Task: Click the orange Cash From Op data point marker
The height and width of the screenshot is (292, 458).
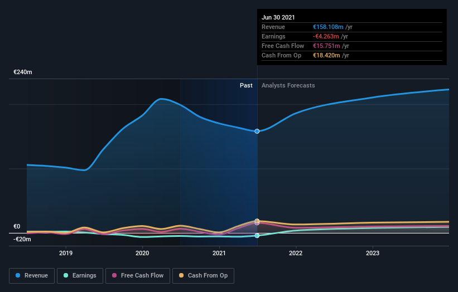Action: tap(257, 221)
